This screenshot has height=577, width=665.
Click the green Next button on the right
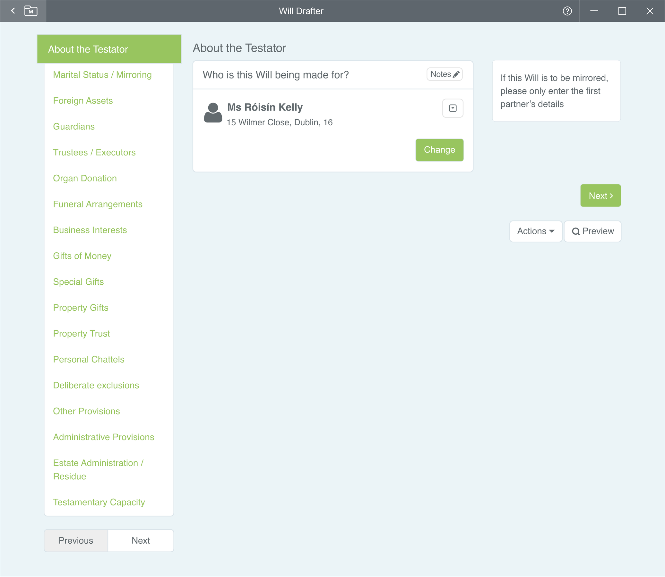tap(600, 196)
